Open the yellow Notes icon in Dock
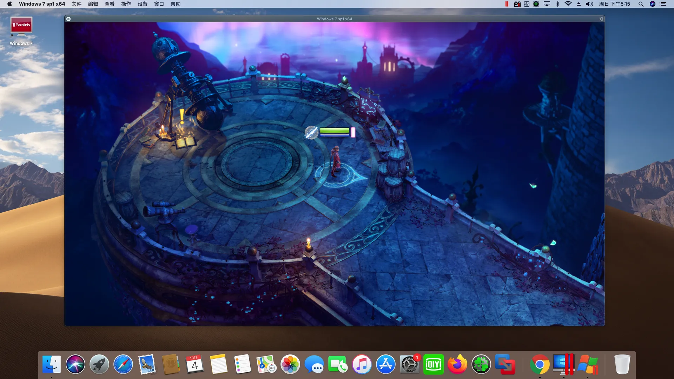 point(219,364)
